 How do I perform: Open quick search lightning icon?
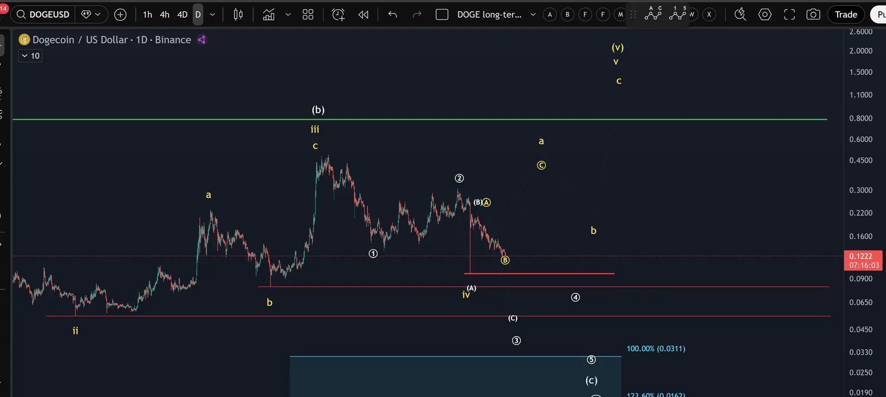pos(740,15)
